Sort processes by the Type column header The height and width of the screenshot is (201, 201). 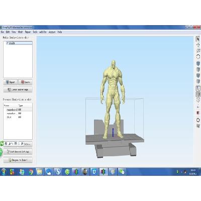pos(21,106)
